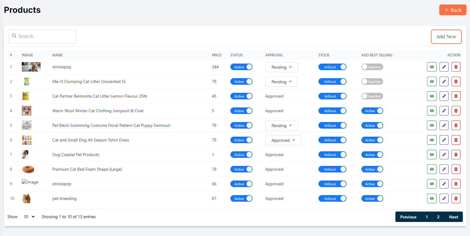The image size is (470, 236).
Task: Click the view eye icon for strinoipop row 1
Action: (x=432, y=67)
